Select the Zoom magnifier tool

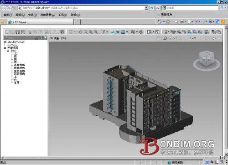86,32
